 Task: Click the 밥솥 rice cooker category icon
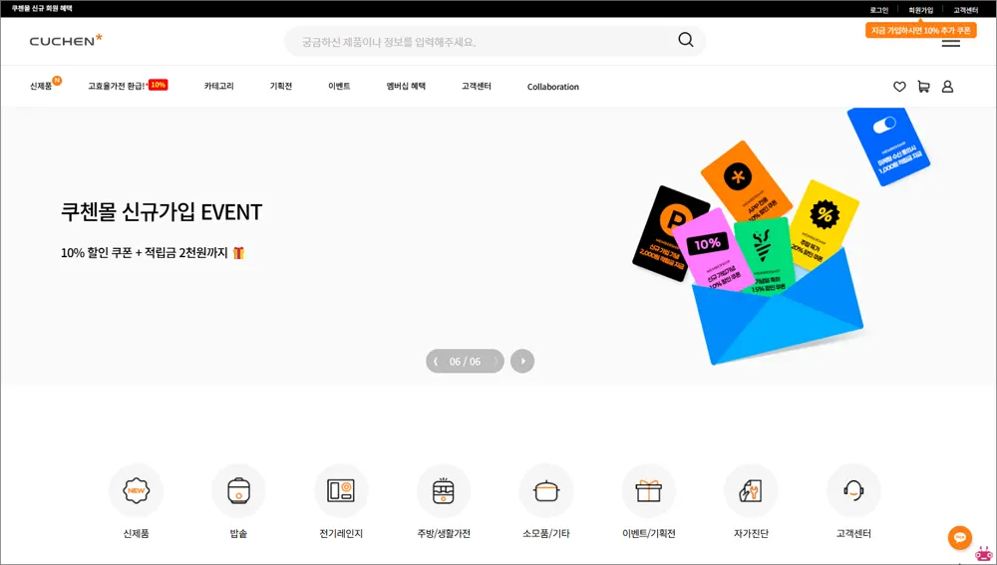click(238, 490)
